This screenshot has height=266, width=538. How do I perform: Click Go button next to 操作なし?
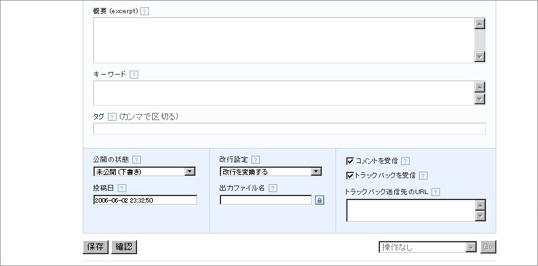point(488,247)
